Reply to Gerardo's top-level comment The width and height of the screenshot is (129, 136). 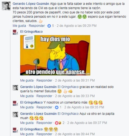(x=37, y=26)
